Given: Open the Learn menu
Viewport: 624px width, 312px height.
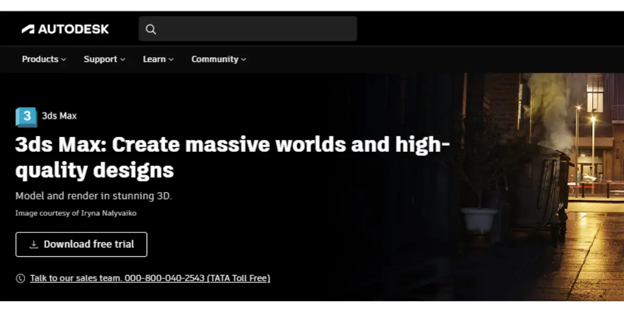Looking at the screenshot, I should point(158,59).
